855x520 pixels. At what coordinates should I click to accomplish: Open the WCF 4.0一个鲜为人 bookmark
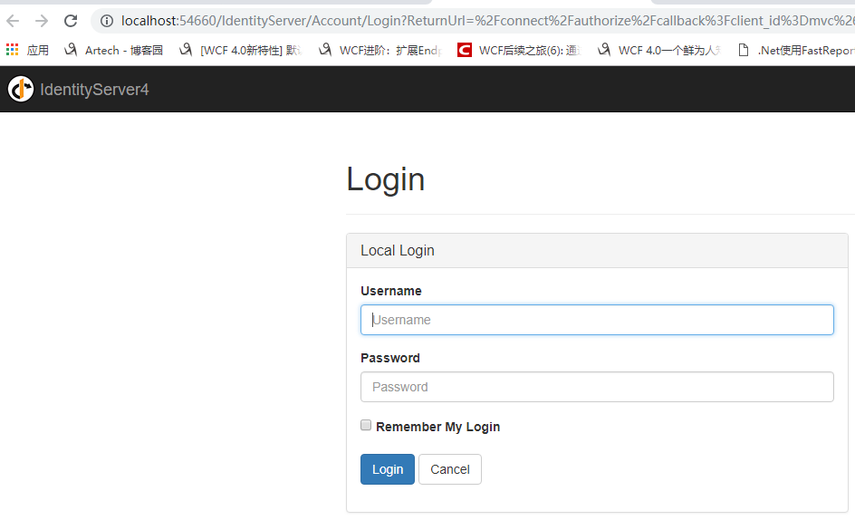(x=659, y=50)
